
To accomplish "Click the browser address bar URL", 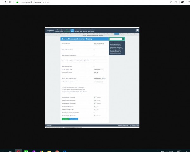I will pyautogui.click(x=35, y=2).
